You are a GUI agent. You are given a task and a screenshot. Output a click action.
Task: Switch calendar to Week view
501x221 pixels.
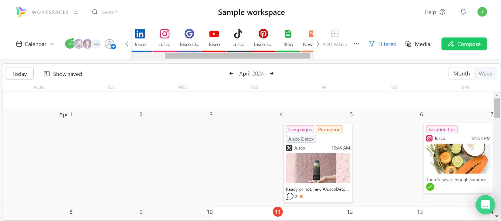[485, 74]
